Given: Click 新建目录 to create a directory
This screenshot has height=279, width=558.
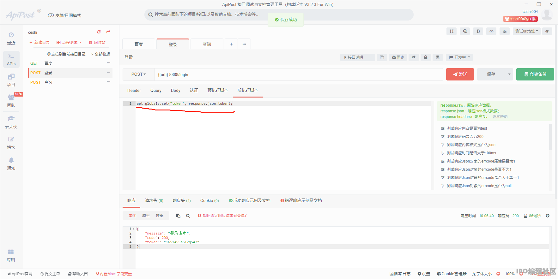Looking at the screenshot, I should pyautogui.click(x=39, y=43).
